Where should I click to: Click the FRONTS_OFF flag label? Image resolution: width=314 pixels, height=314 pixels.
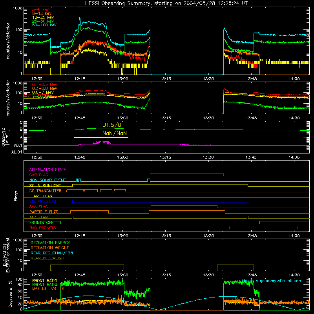(x=41, y=223)
